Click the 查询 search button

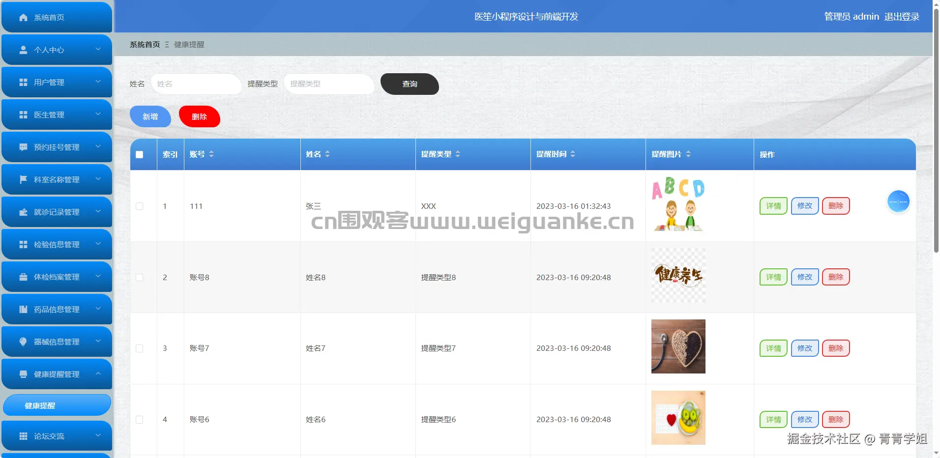click(x=410, y=84)
